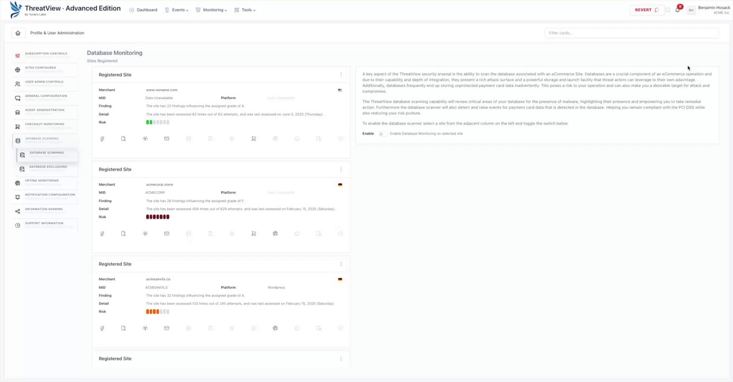The width and height of the screenshot is (733, 382).
Task: Click merchant name www.noname.com
Action: click(x=161, y=90)
